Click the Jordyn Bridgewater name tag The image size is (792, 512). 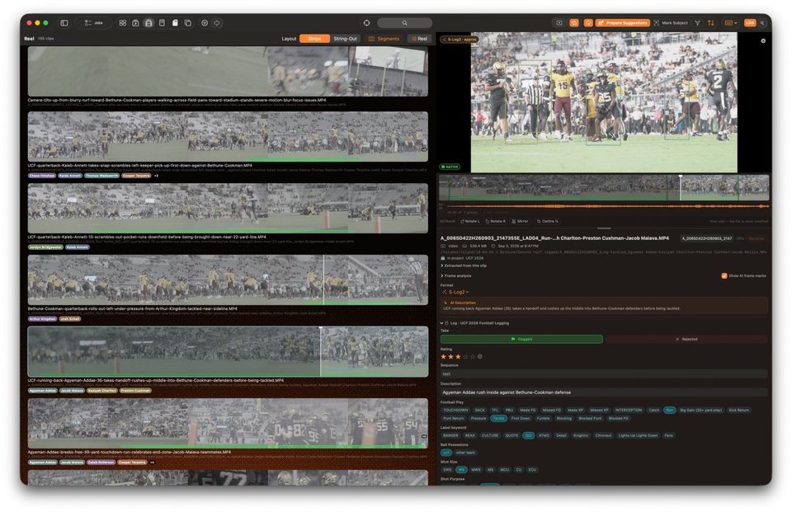(45, 247)
